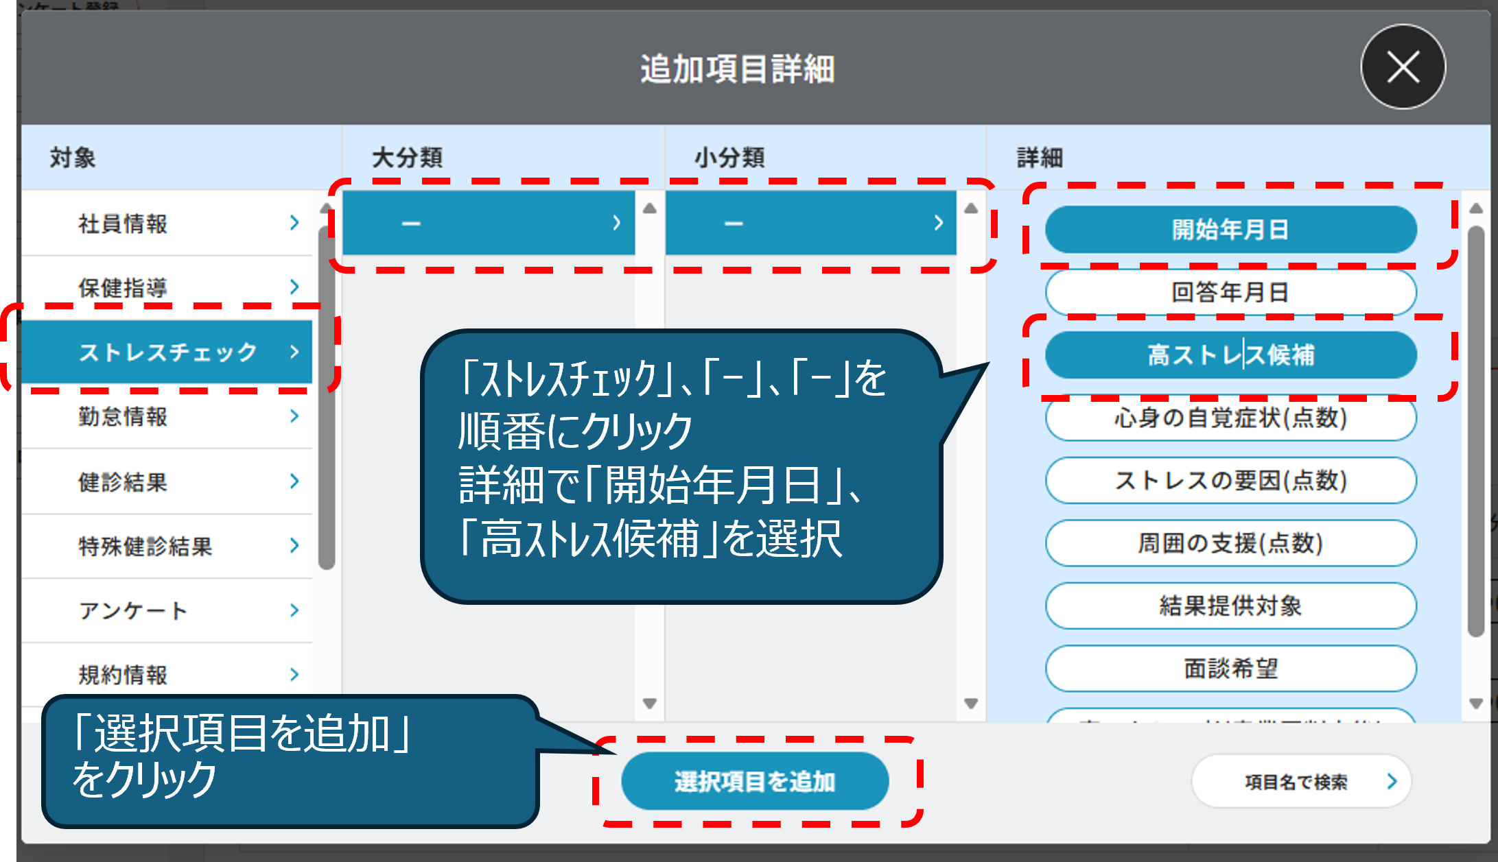Click 大分類 scroll-up arrow icon
This screenshot has width=1498, height=862.
tap(650, 208)
